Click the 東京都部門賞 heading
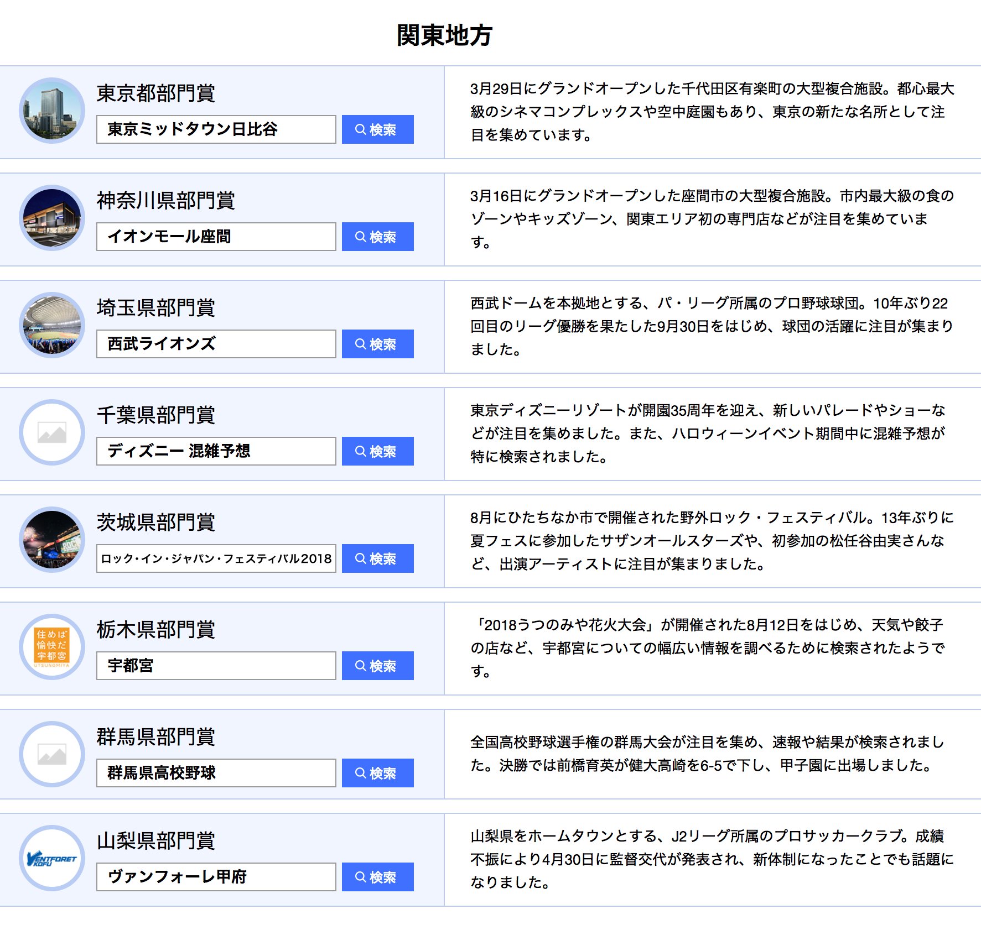Image resolution: width=981 pixels, height=930 pixels. [156, 93]
